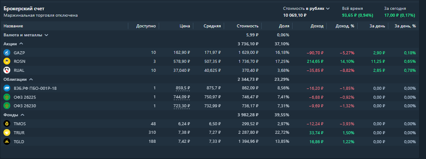Select the TMOS fund name

click(x=20, y=124)
